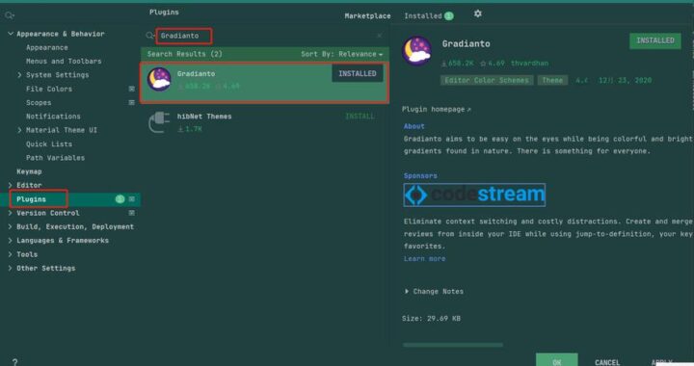Click the Theme tag
The height and width of the screenshot is (366, 694).
[x=552, y=81]
